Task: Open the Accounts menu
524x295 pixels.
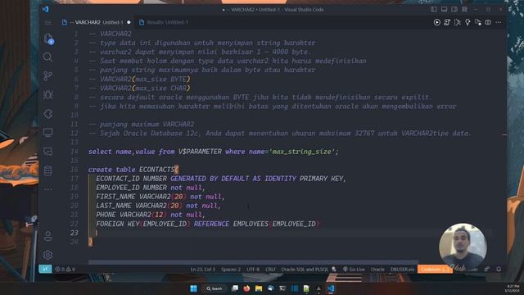Action: tap(47, 236)
